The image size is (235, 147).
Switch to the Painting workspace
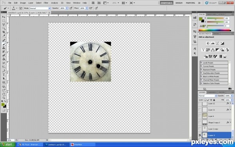point(190,3)
